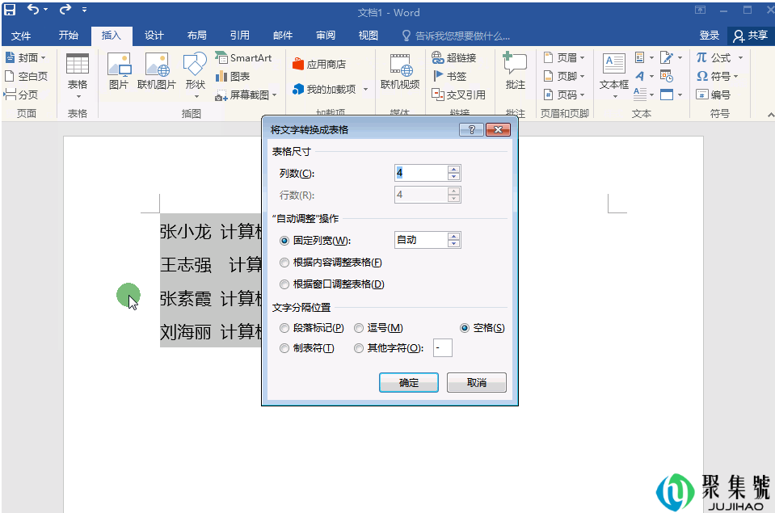The width and height of the screenshot is (775, 513).
Task: Open the Shapes (形状) gallery
Action: [x=196, y=75]
